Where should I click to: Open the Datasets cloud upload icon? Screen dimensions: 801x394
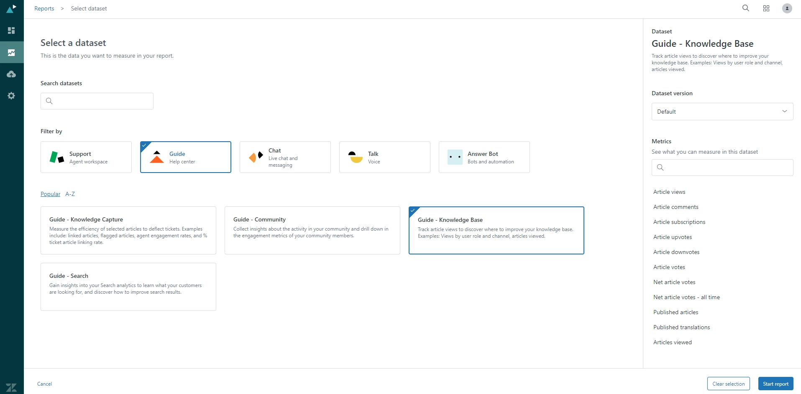(11, 74)
